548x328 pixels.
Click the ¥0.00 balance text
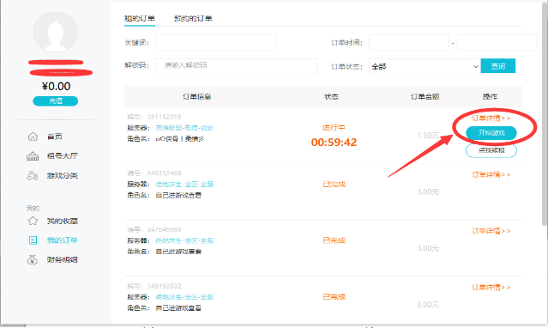point(56,86)
